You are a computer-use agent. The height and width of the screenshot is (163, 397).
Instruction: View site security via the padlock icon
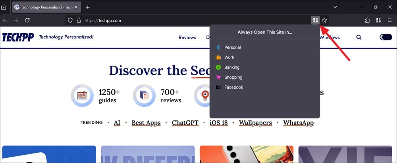click(79, 20)
